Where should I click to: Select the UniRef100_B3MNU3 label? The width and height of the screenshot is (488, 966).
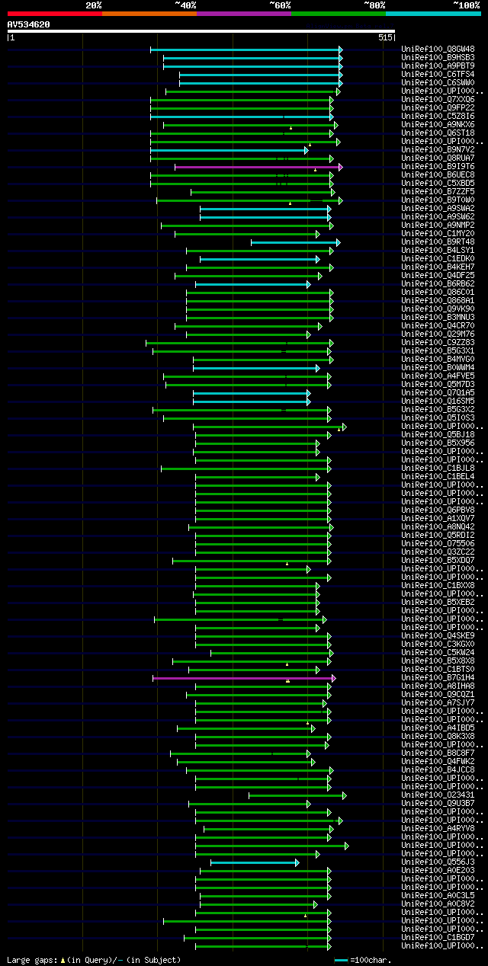pos(438,317)
